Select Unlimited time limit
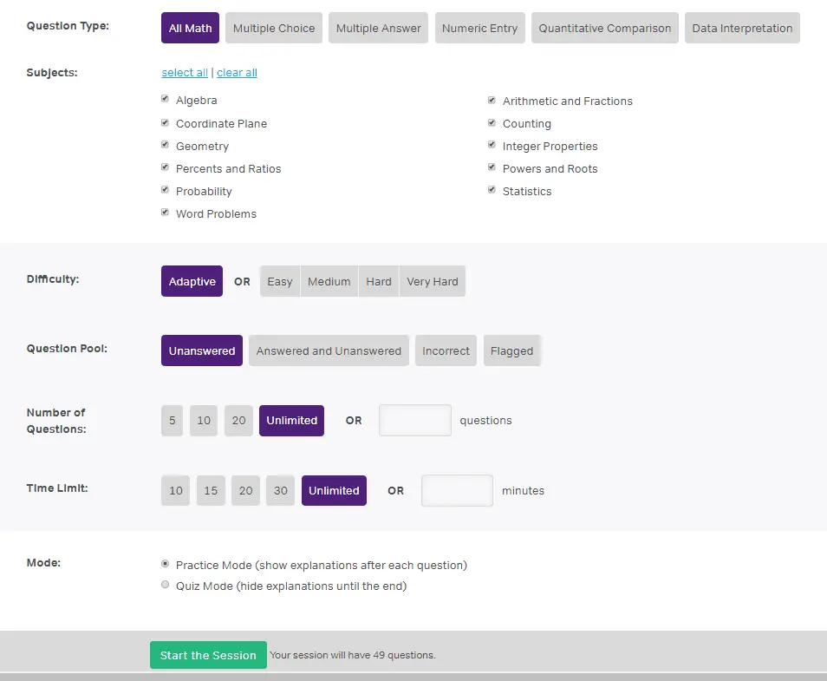Viewport: 827px width, 681px height. 334,490
